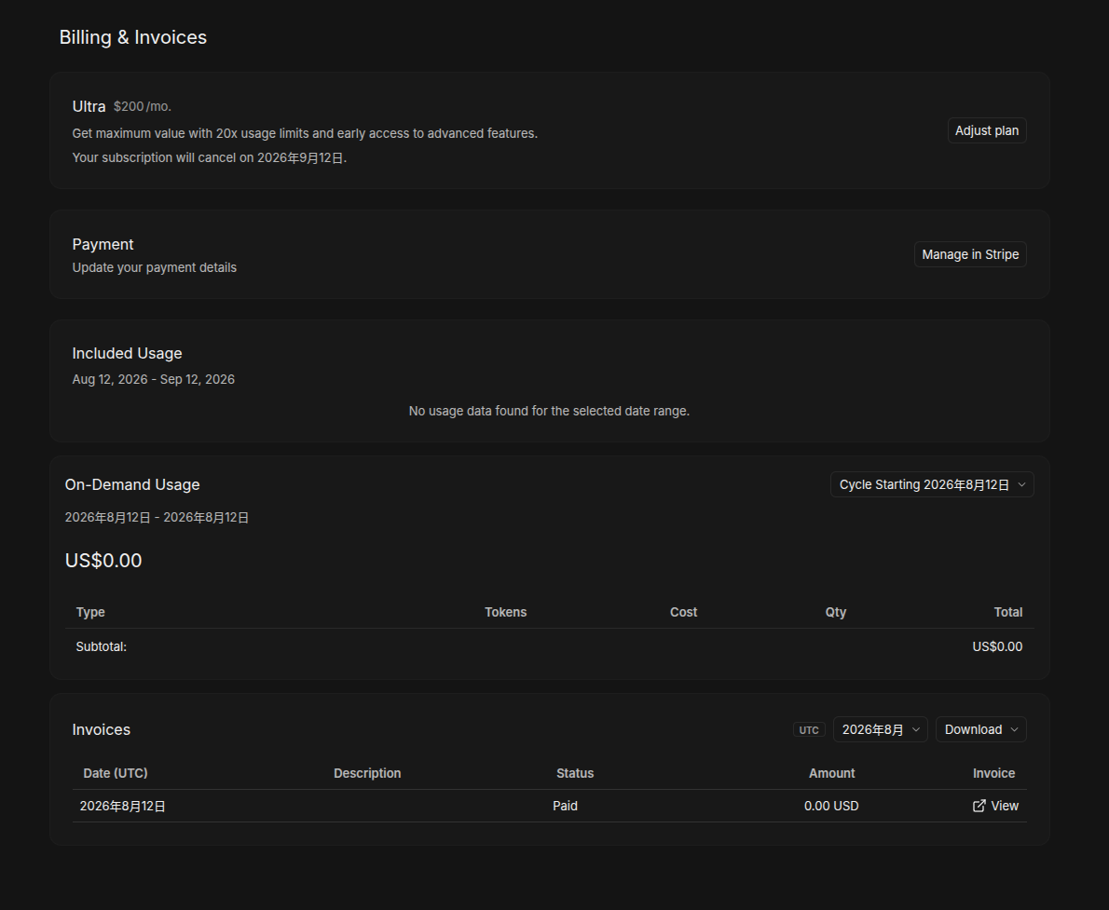Screen dimensions: 1109x910
Task: Click the Aug 12, 2026 - Sep 12, 2026 range
Action: [154, 380]
